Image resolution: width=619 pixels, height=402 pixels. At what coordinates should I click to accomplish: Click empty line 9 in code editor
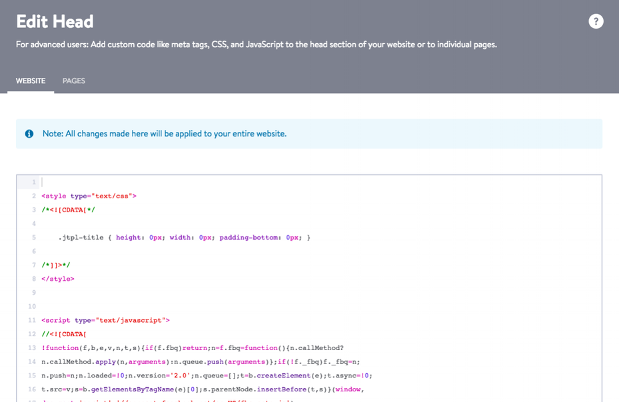tap(320, 293)
